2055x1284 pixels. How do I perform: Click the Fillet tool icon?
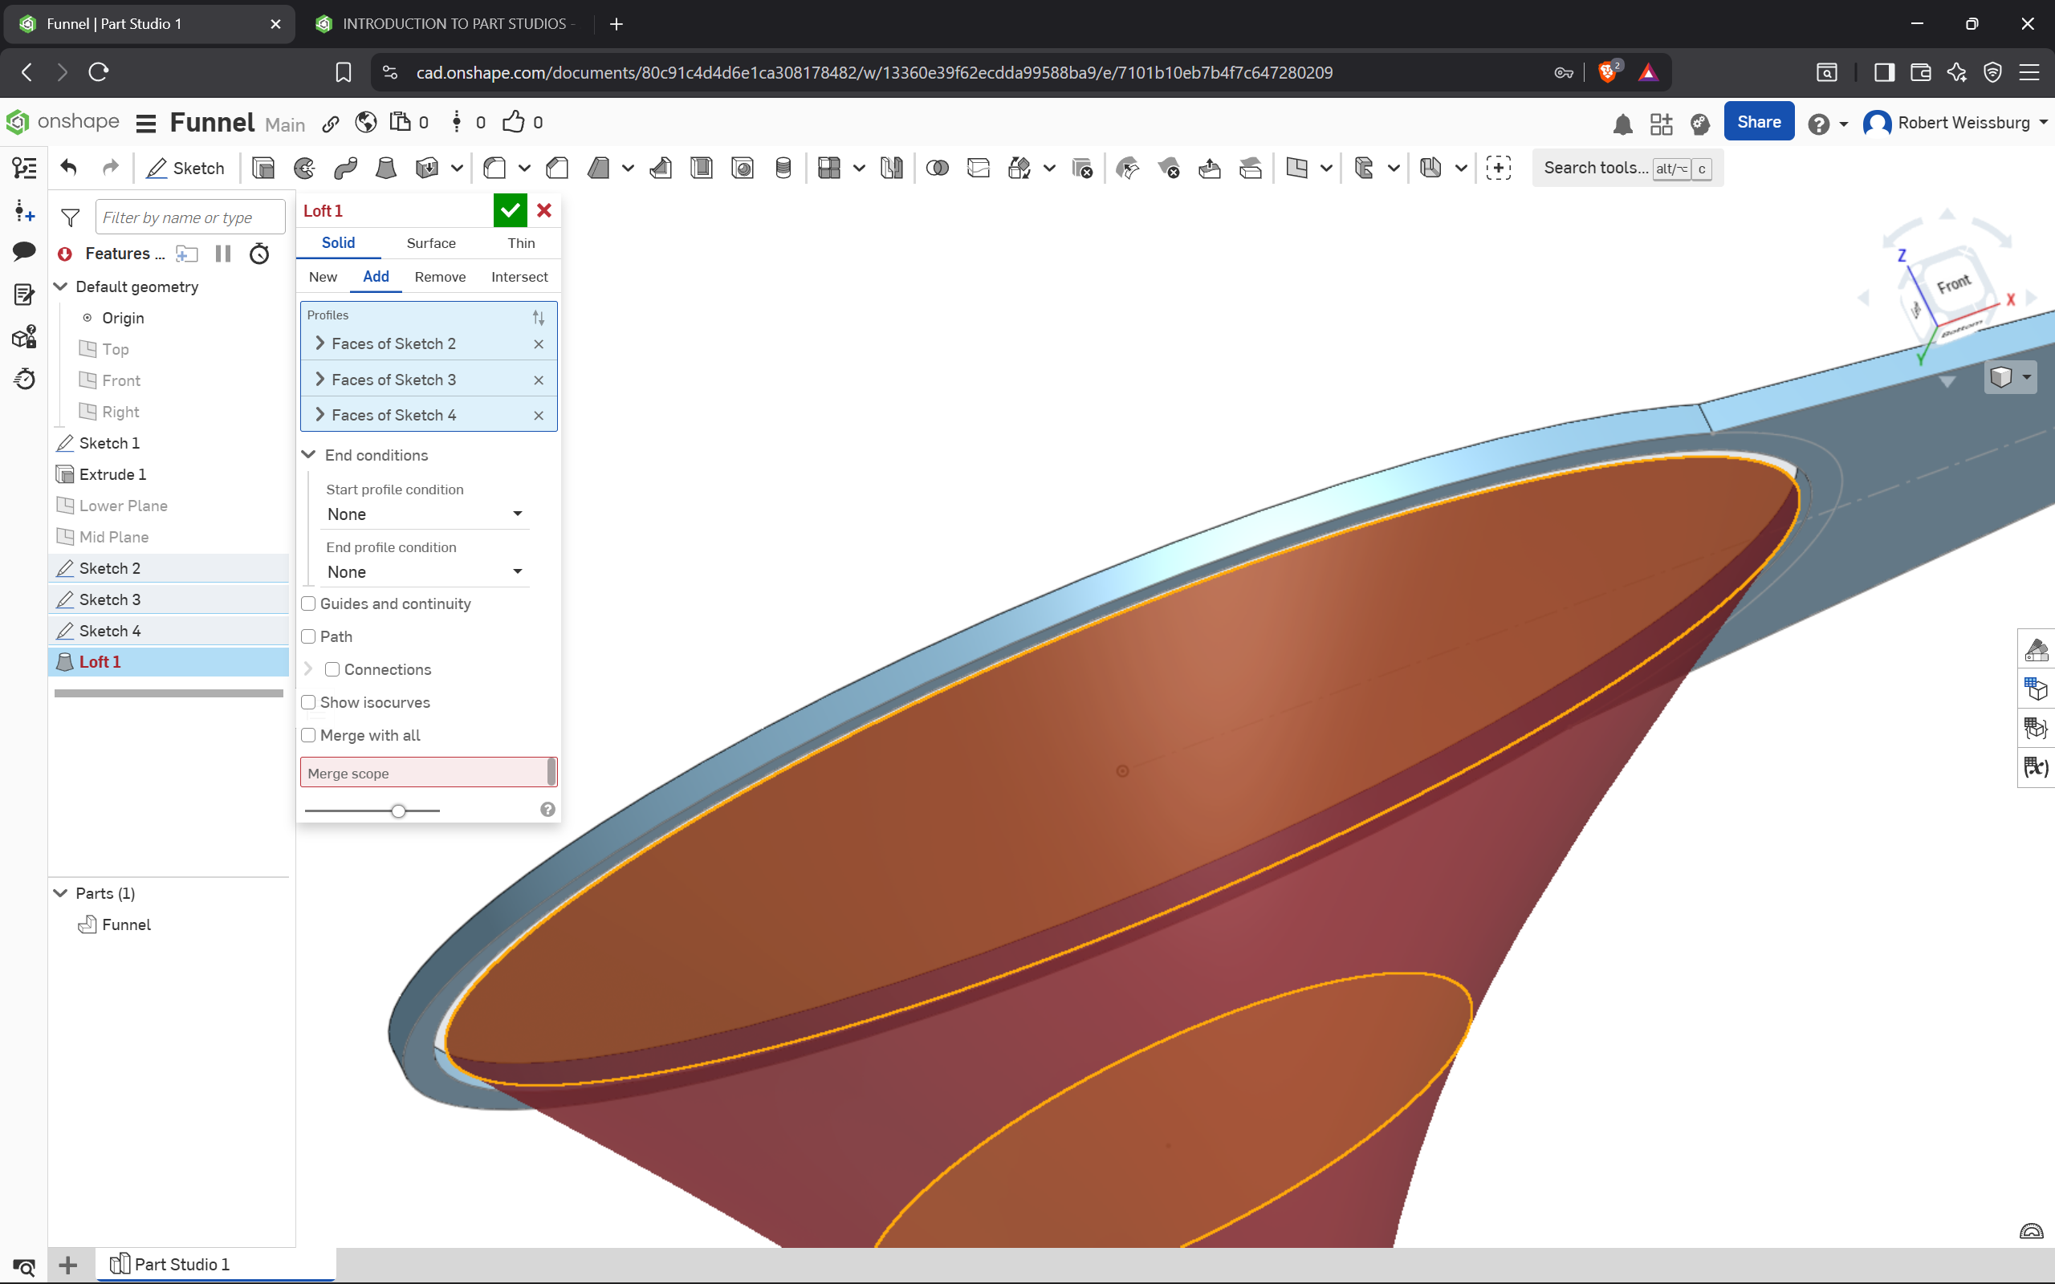[494, 169]
